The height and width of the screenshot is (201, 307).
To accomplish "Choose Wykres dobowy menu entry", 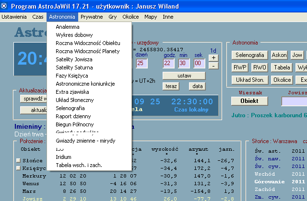I will pyautogui.click(x=89, y=35).
